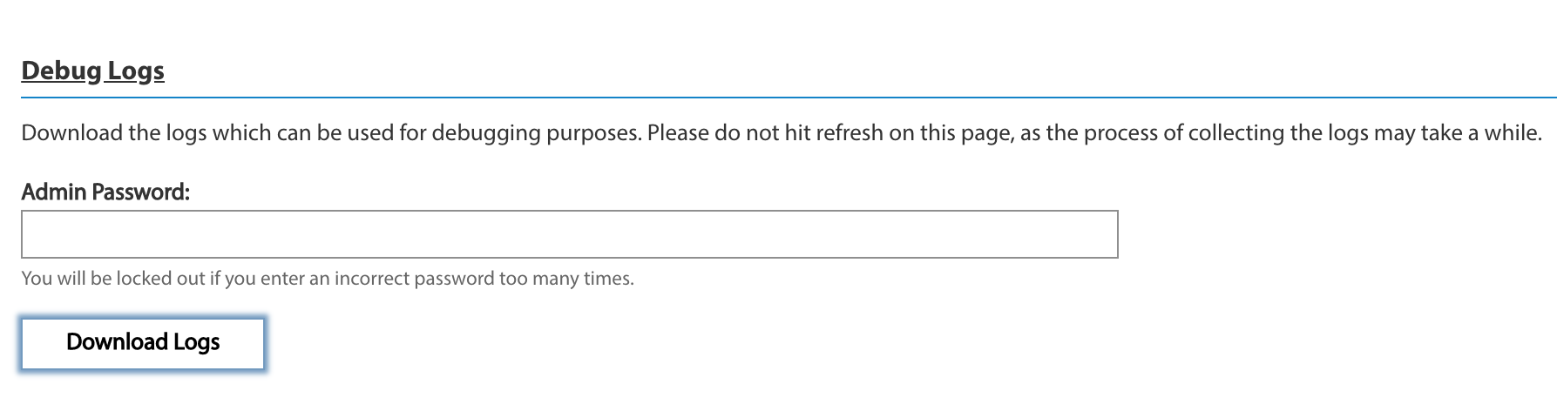The height and width of the screenshot is (418, 1557).
Task: Click the sentence starting "Please do not hit"
Action: pos(1095,133)
